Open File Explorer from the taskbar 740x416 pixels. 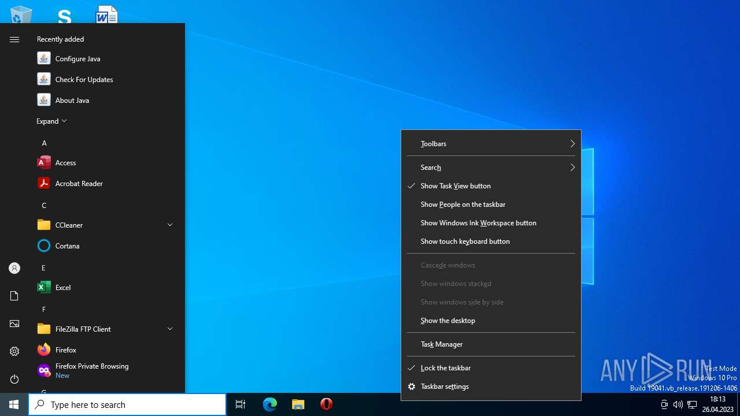[x=298, y=404]
